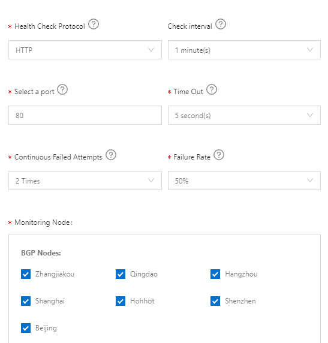Open the Failure Rate 50% dropdown
This screenshot has width=328, height=343.
244,180
